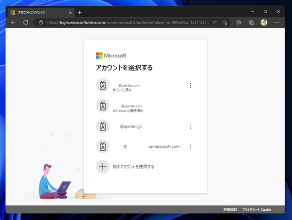Minimize the Edge window
Image resolution: width=292 pixels, height=220 pixels.
252,12
